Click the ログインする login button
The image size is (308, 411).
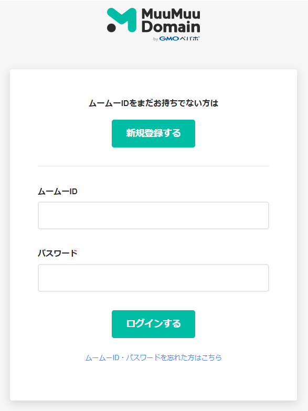point(153,324)
